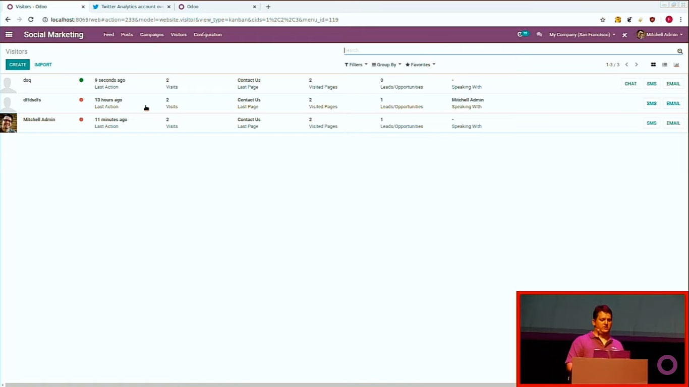Click the pale yellow extension icon
Image resolution: width=689 pixels, height=387 pixels.
(x=641, y=20)
